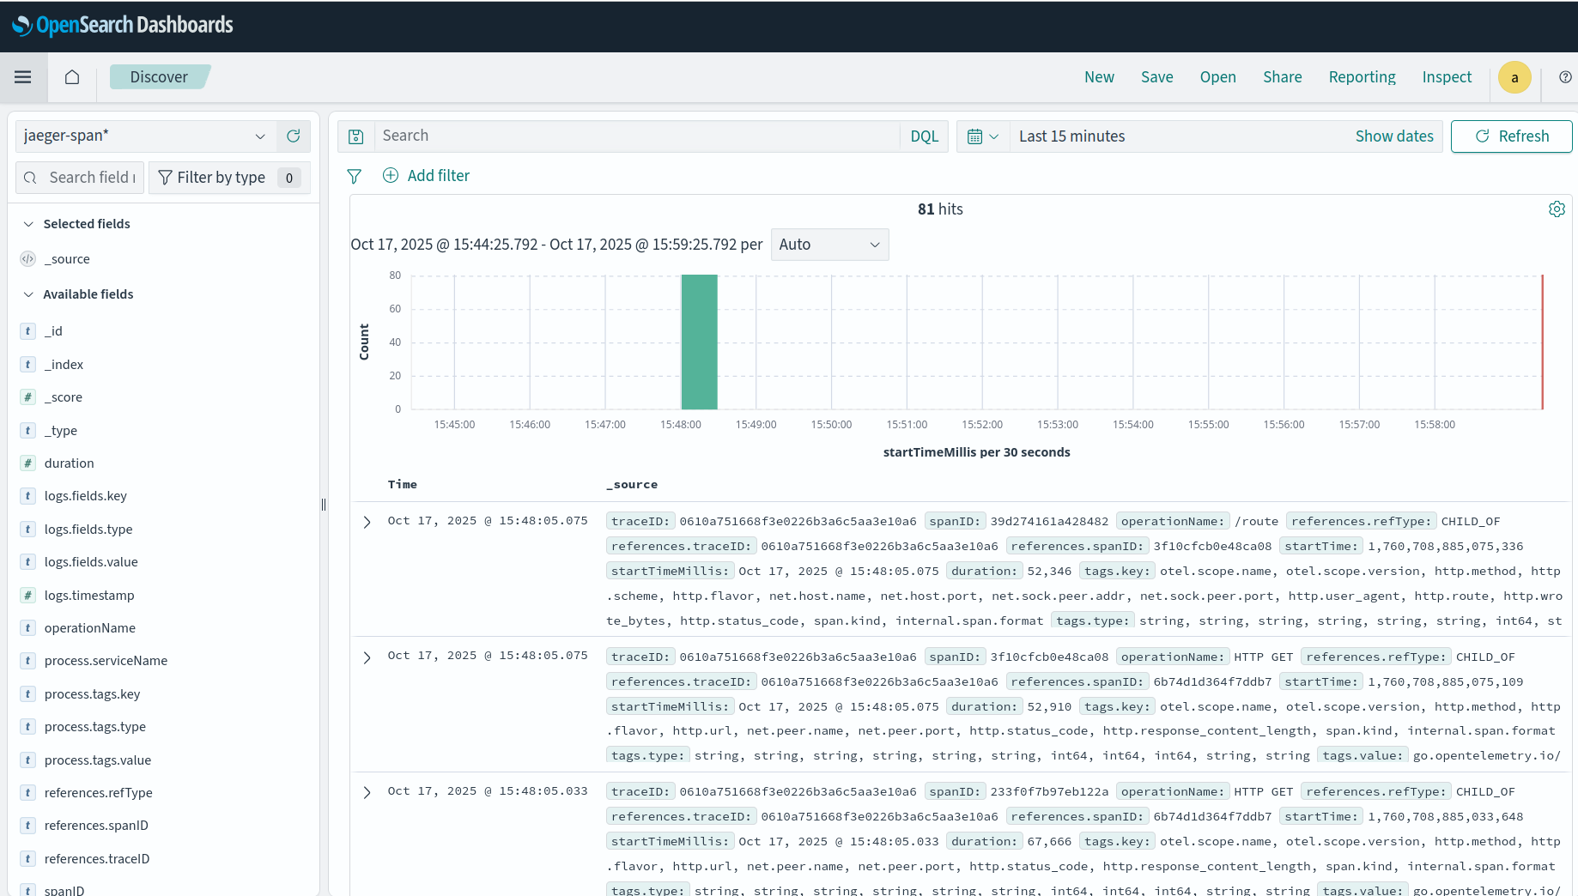The width and height of the screenshot is (1578, 896).
Task: Collapse the Available fields section
Action: pos(28,294)
